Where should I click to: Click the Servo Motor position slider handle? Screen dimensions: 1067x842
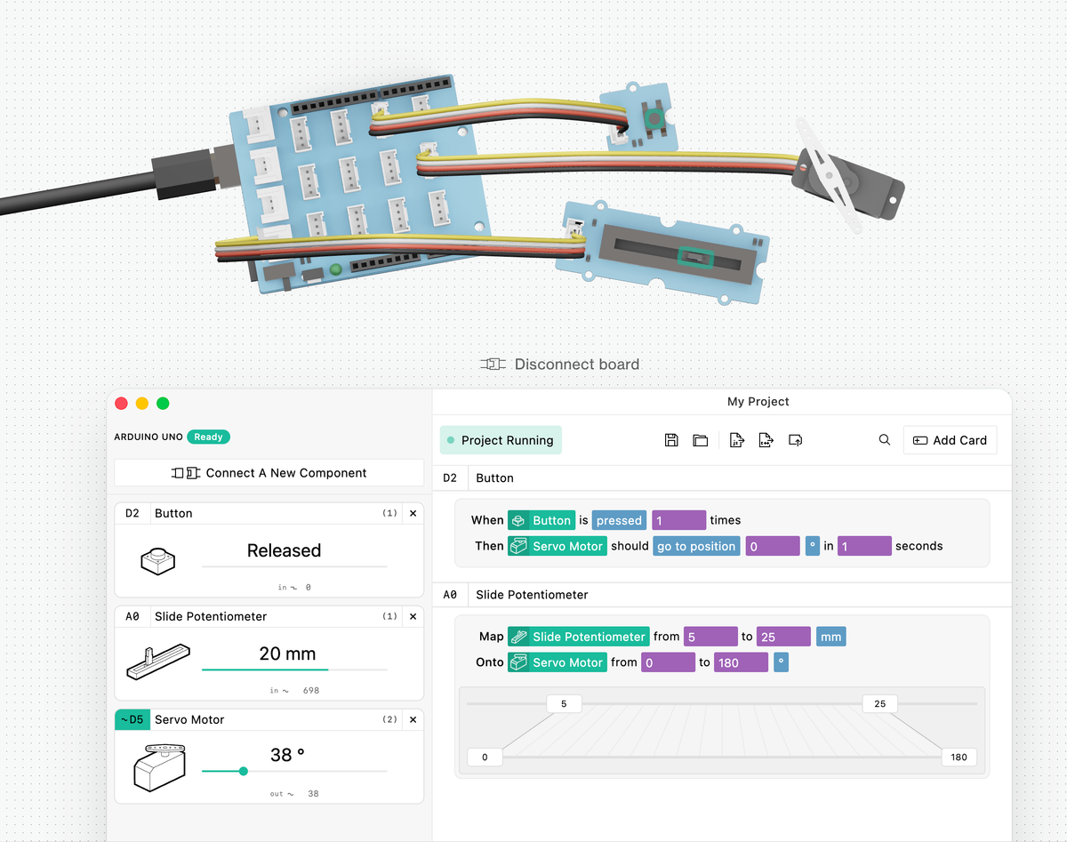tap(243, 771)
